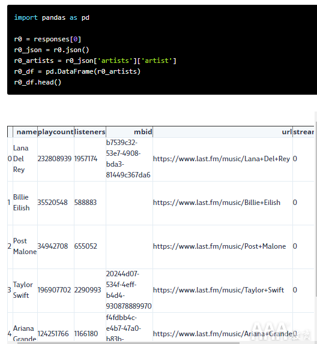Click the 'r0_json = r0.json()' code line
Image resolution: width=317 pixels, height=344 pixels.
coord(52,50)
